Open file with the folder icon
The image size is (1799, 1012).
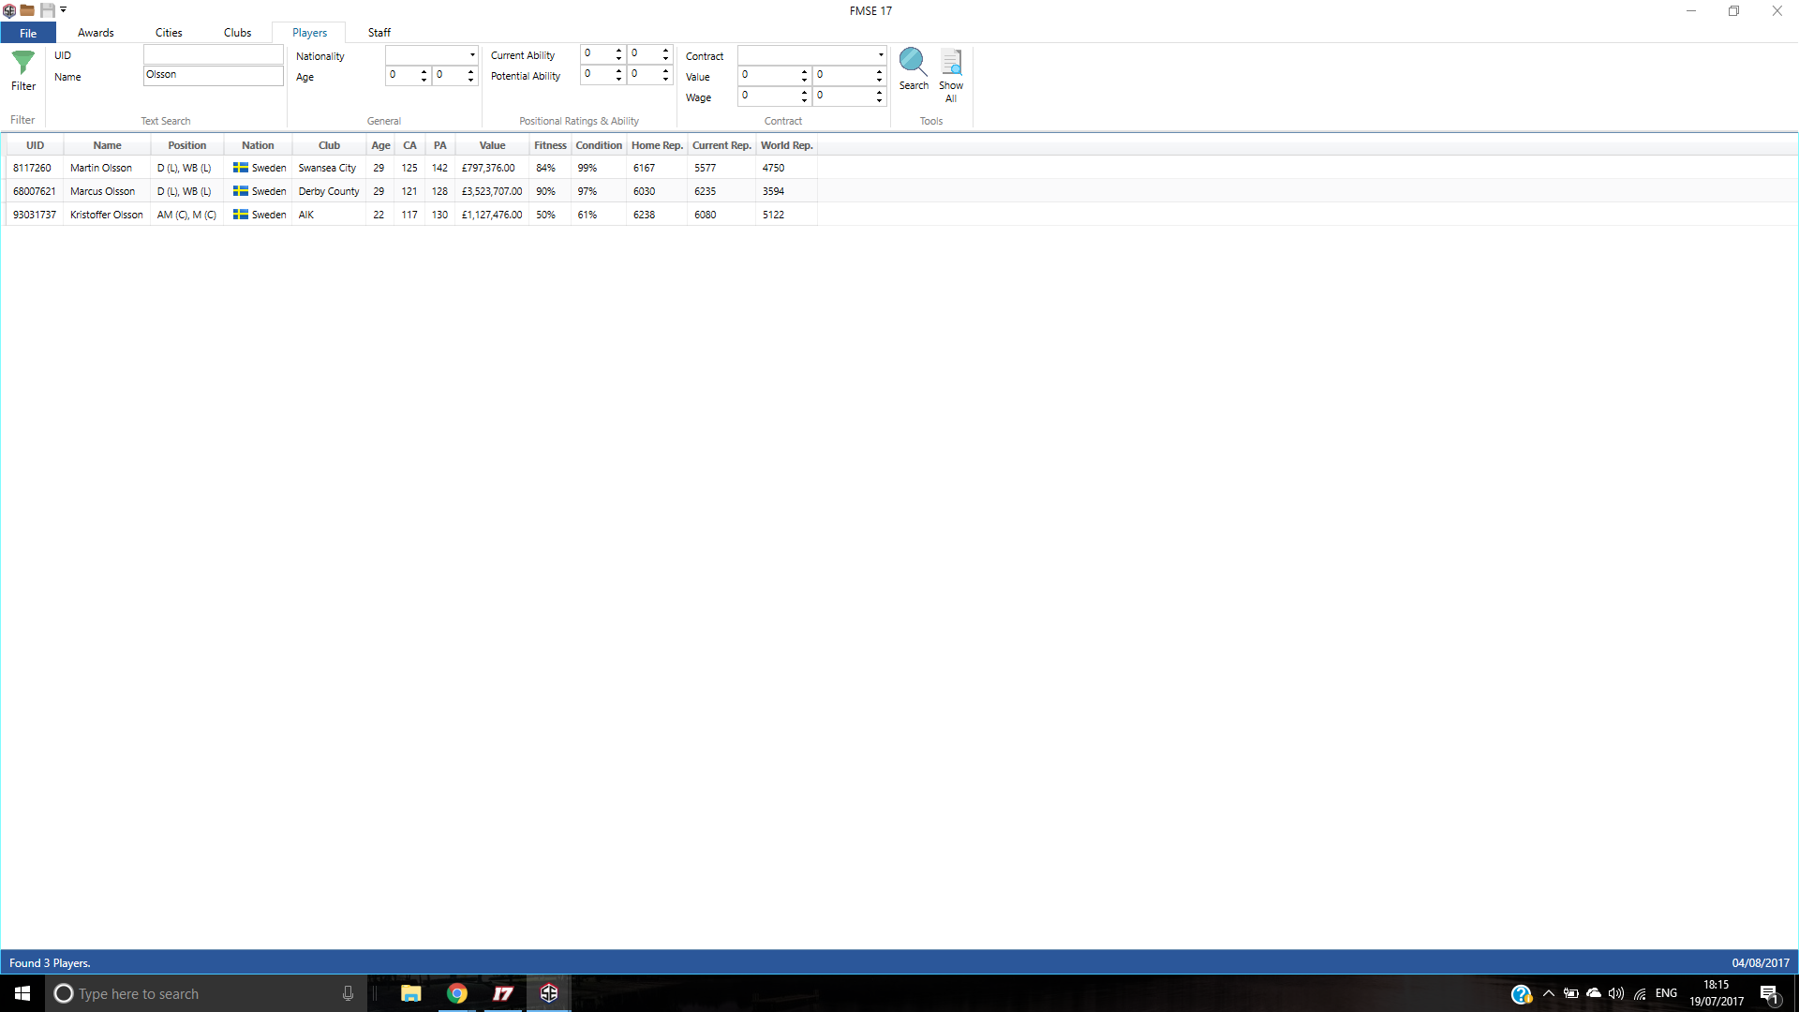(27, 10)
